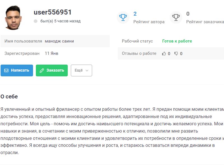The height and width of the screenshot is (165, 224).
Task: Click the Готов к работе status
Action: (x=177, y=41)
